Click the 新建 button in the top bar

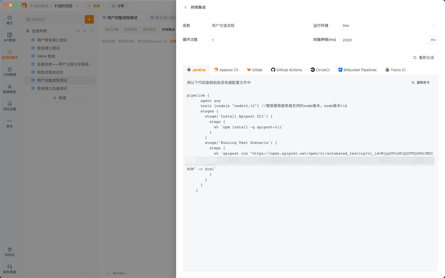[x=94, y=6]
